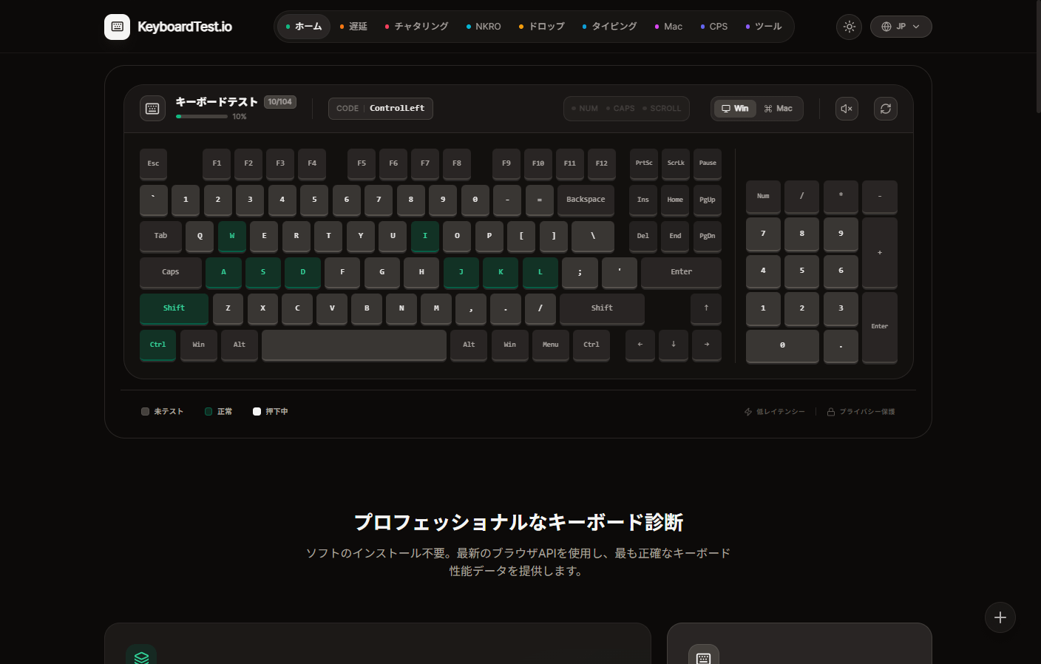
Task: Click the 10% test progress bar
Action: click(x=202, y=116)
